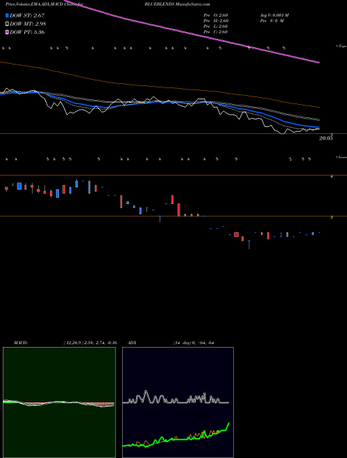347x458 pixels.
Task: Click the Lows marker label at right
Action: coord(341,157)
